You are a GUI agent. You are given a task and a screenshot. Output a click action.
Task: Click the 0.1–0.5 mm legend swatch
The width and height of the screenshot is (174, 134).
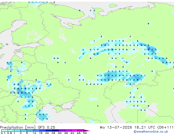click(5, 130)
